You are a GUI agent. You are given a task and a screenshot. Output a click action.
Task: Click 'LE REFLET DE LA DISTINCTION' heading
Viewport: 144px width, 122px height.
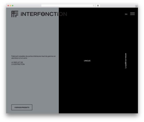(18, 63)
